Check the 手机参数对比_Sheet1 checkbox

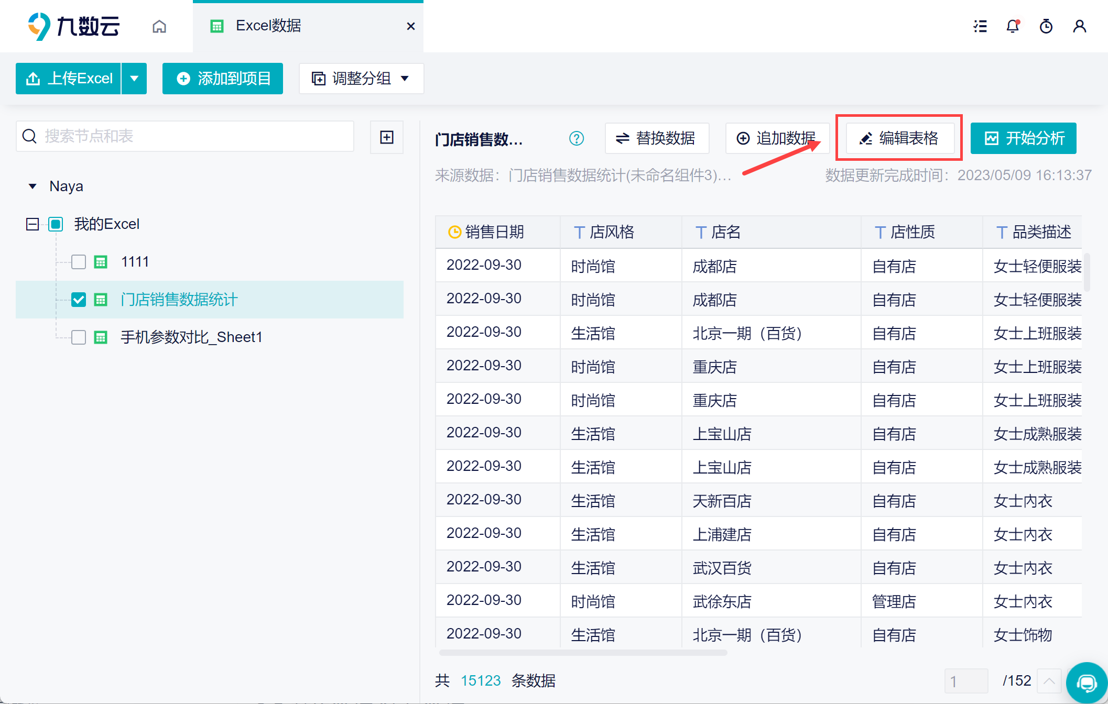pyautogui.click(x=79, y=337)
